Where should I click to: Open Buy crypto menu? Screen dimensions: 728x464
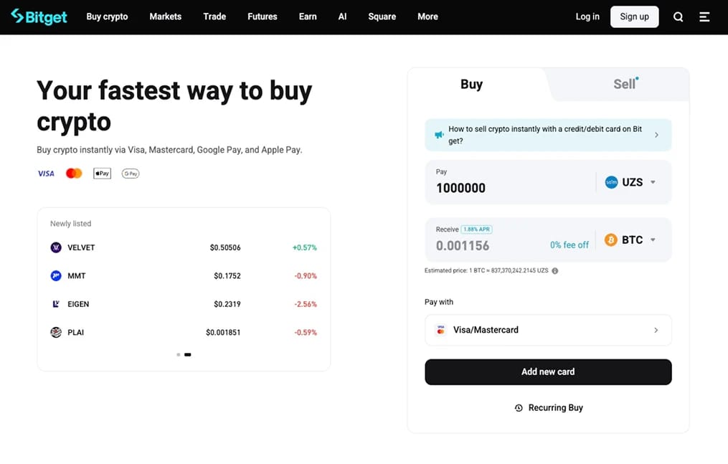(107, 16)
